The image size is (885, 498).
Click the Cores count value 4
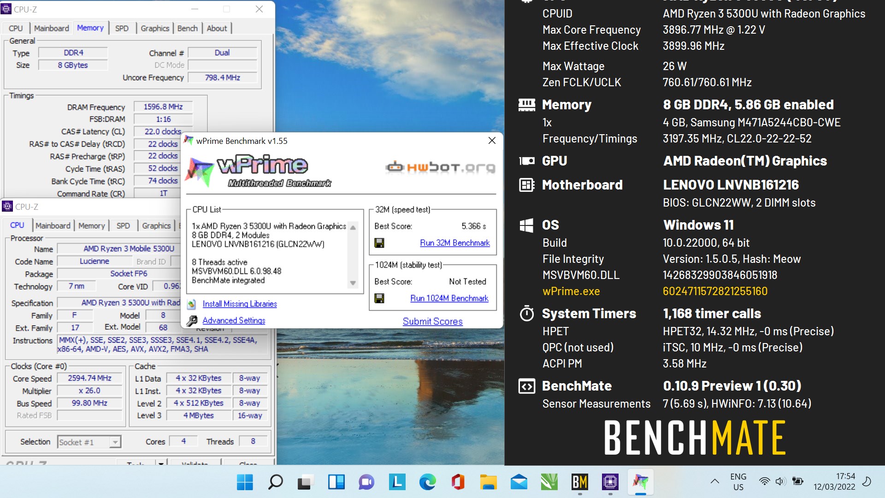[x=183, y=441]
